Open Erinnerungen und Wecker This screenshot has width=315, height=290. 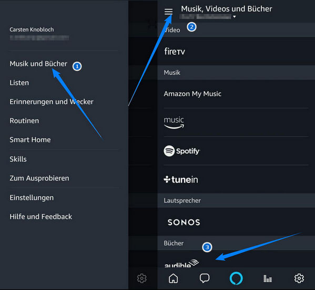pyautogui.click(x=52, y=102)
